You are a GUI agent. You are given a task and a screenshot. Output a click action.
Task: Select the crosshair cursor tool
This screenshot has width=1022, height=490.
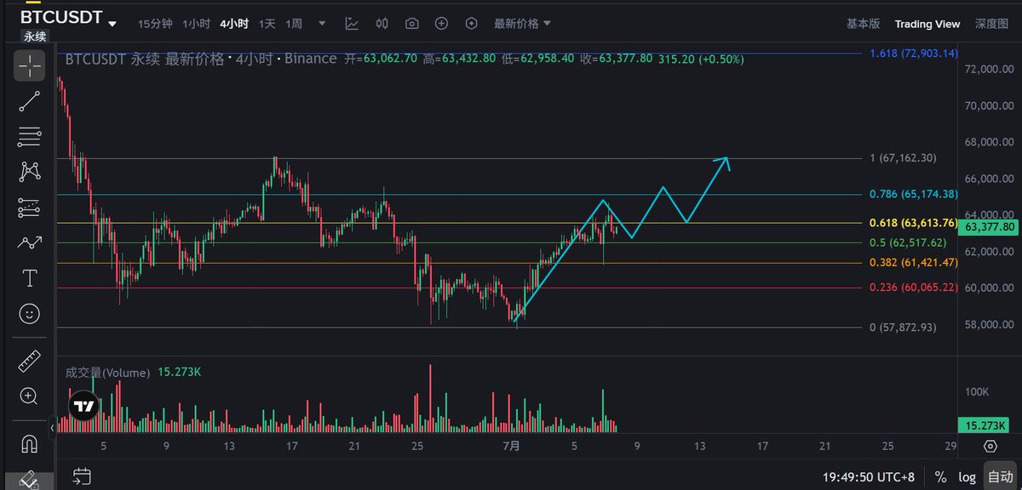(29, 66)
